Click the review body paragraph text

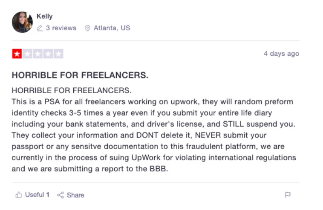(x=154, y=129)
